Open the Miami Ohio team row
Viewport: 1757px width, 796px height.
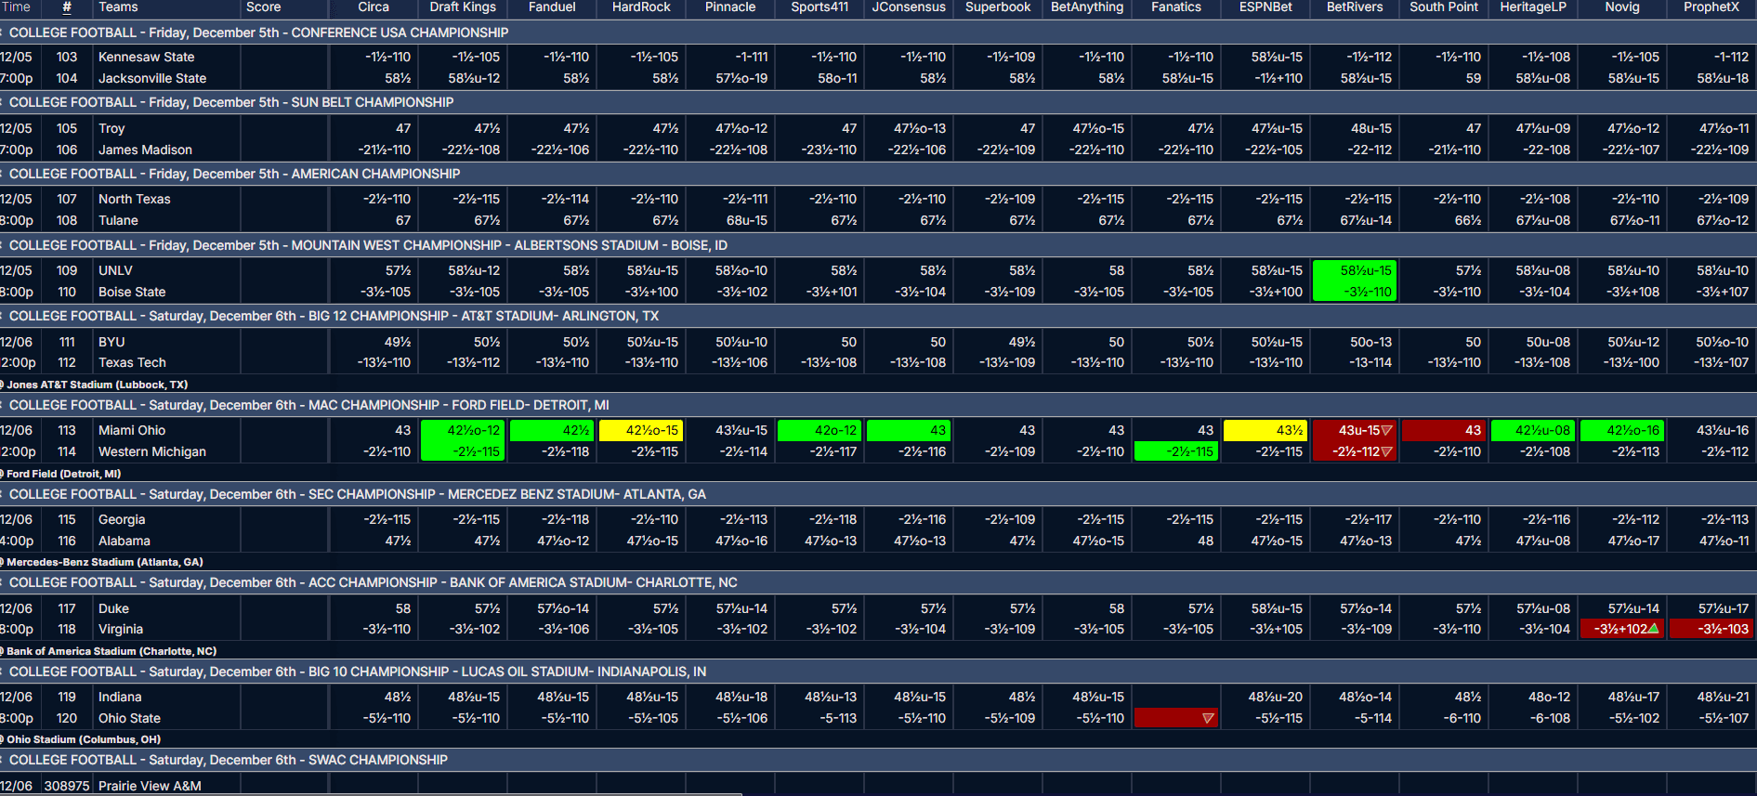tap(132, 430)
